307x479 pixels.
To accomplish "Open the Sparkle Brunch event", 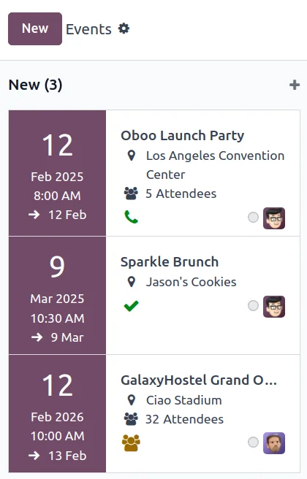I will [170, 262].
